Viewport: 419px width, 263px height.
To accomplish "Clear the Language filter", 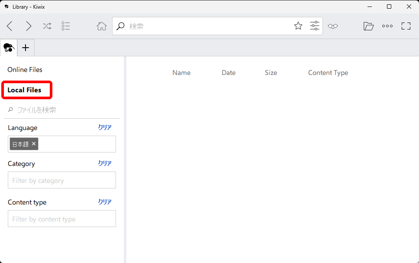I will click(105, 127).
